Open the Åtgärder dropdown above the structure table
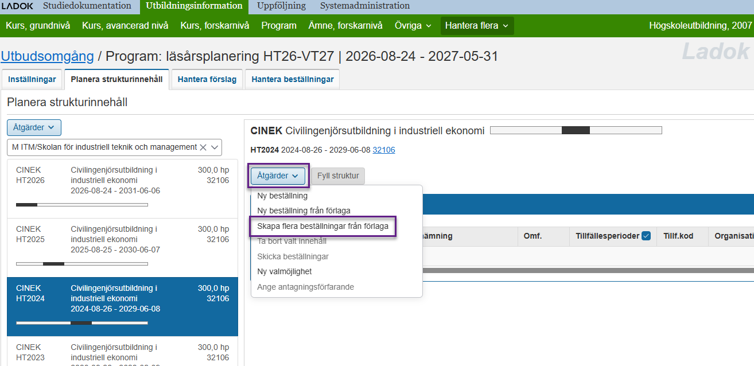Image resolution: width=754 pixels, height=366 pixels. click(278, 176)
